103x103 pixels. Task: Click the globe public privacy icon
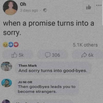45,10
